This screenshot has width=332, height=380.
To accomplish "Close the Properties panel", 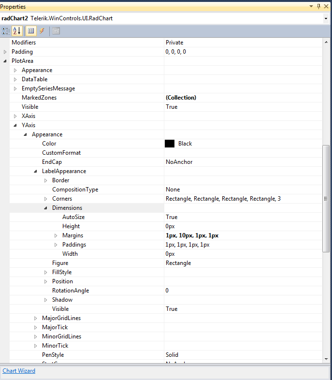I will (326, 6).
